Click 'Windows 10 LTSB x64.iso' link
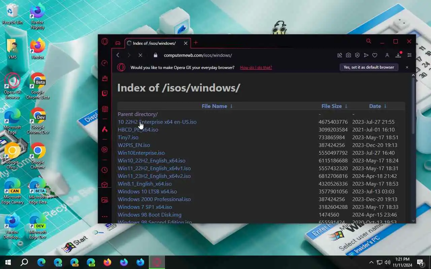 pos(147,191)
